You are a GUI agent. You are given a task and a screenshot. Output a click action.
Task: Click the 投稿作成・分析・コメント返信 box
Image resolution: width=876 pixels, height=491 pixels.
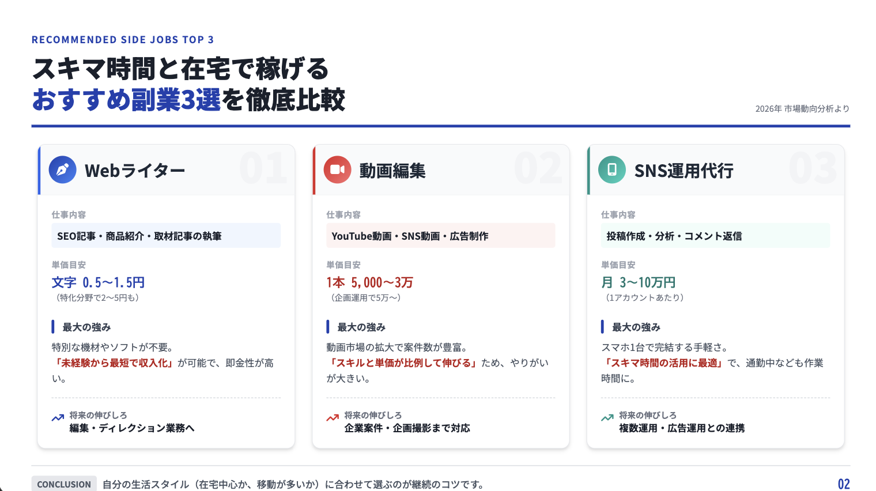[715, 236]
